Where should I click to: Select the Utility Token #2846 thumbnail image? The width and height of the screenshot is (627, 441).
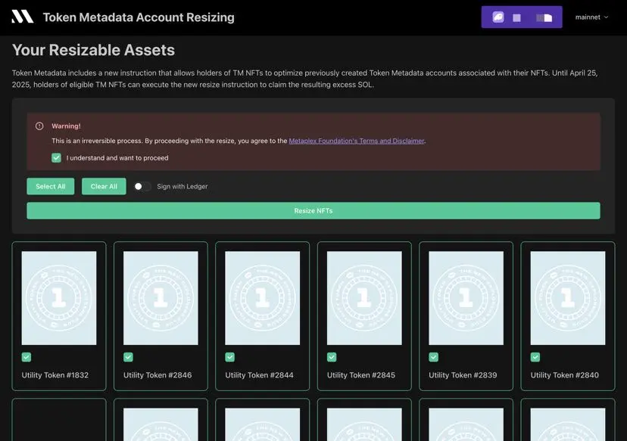point(161,298)
